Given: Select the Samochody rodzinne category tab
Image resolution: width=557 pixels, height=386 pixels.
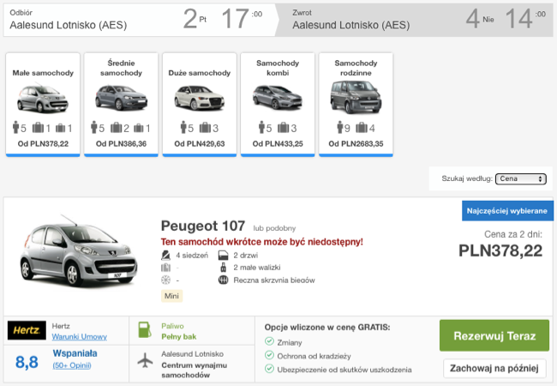Looking at the screenshot, I should coord(356,104).
